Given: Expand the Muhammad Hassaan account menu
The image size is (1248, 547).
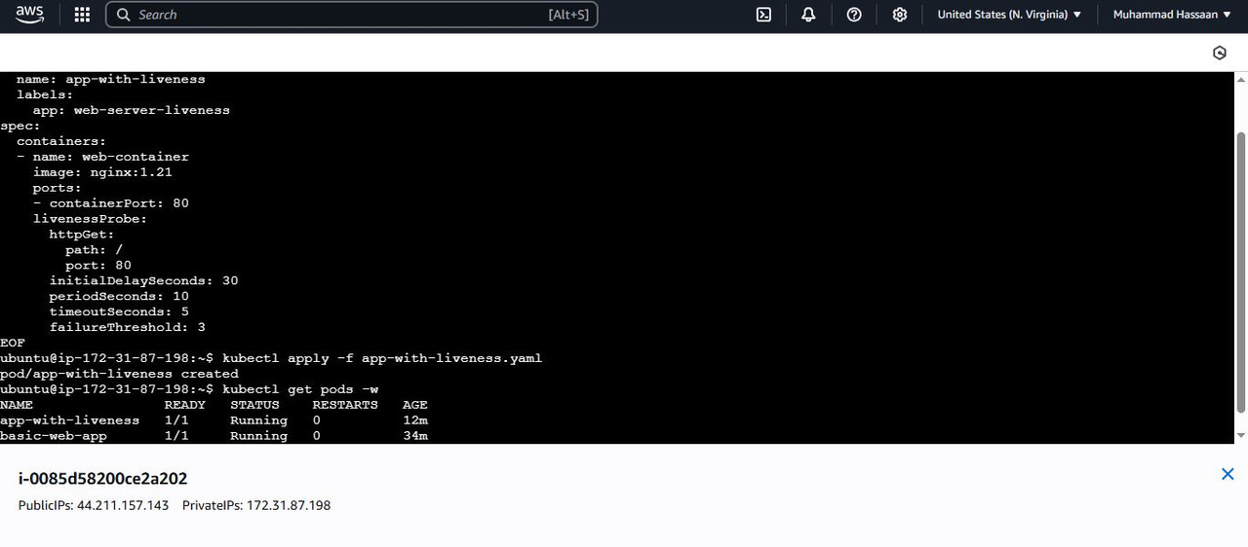Looking at the screenshot, I should (1172, 15).
